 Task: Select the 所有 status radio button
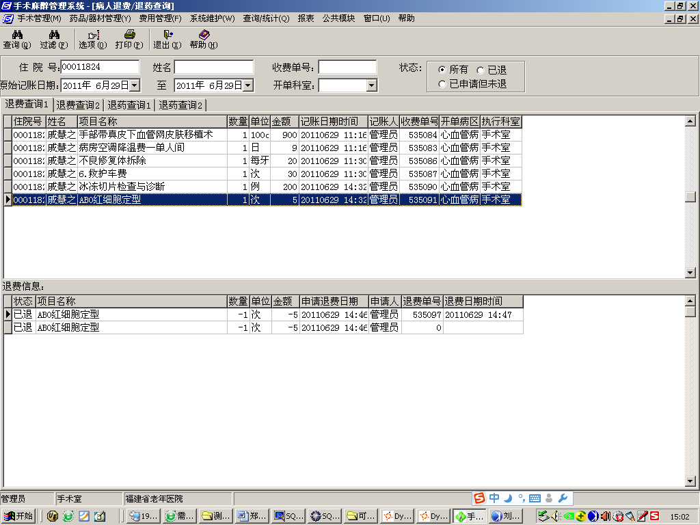pos(442,70)
